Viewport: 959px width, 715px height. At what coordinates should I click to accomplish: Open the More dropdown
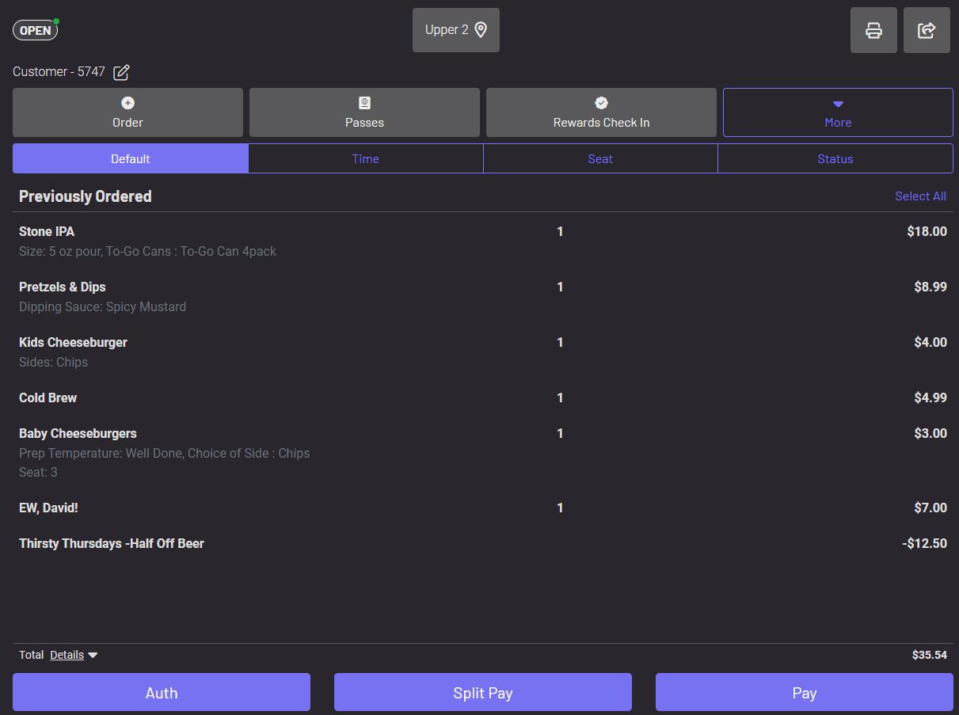point(838,112)
